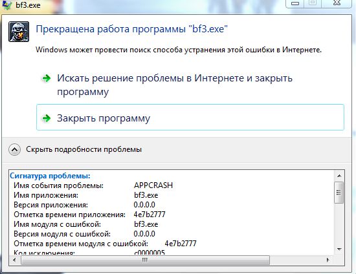
Task: Close the bf3.exe dialog with X
Action: [x=337, y=3]
